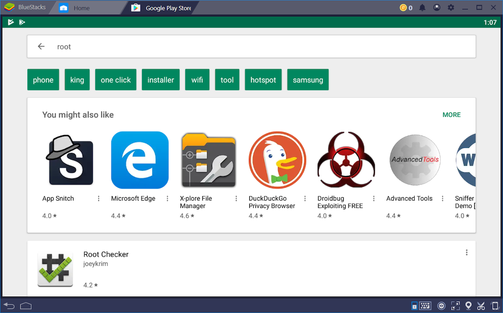This screenshot has height=313, width=503.
Task: Open the set location pin icon
Action: pos(469,306)
